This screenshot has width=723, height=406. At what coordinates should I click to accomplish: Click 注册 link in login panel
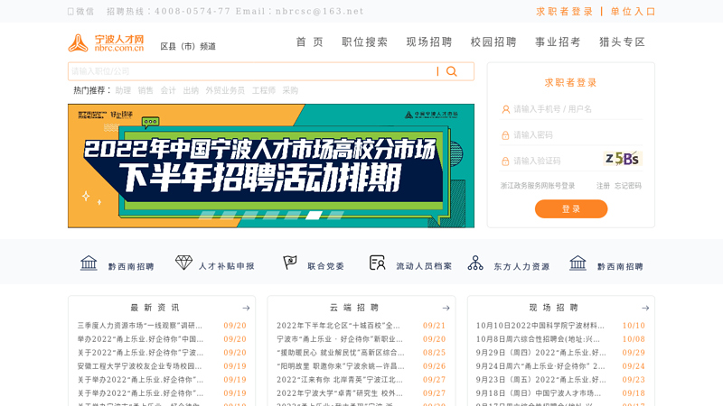(603, 186)
